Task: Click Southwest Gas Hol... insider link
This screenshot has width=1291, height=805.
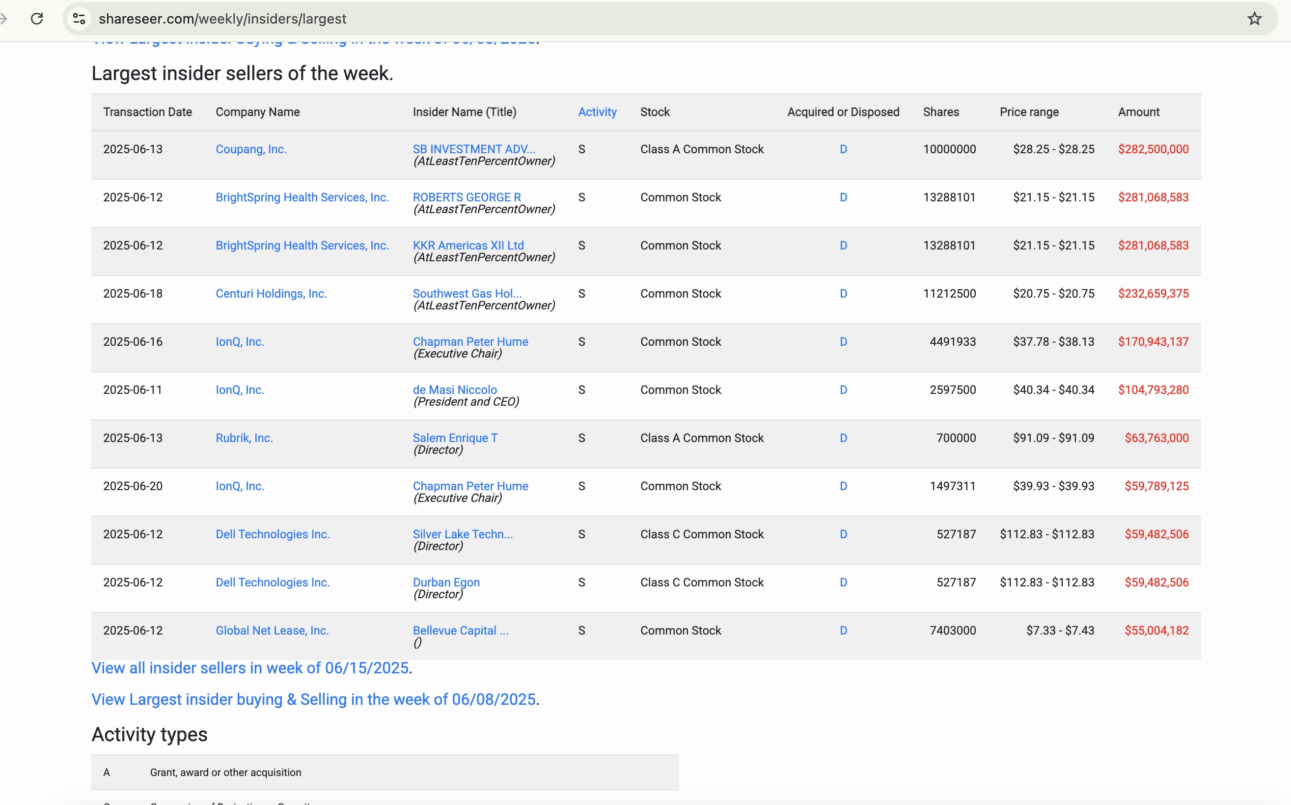Action: (467, 293)
